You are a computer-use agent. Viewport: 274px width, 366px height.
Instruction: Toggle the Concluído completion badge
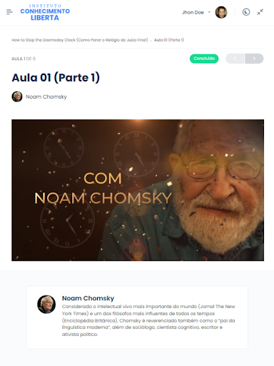tap(204, 59)
